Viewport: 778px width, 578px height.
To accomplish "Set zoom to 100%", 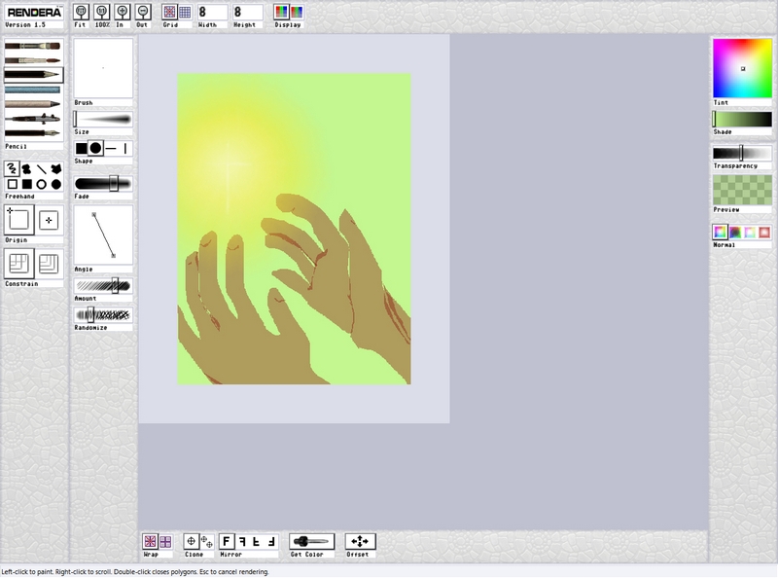I will coord(102,12).
